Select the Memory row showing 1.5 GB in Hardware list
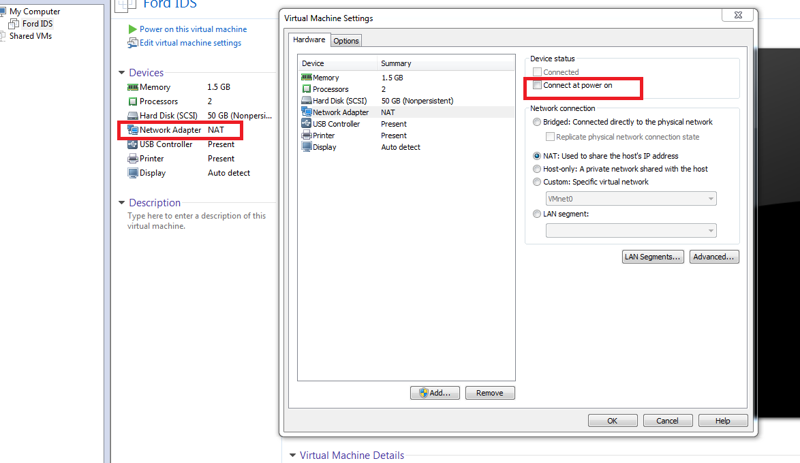Screen dimensions: 800x463 [x=406, y=78]
